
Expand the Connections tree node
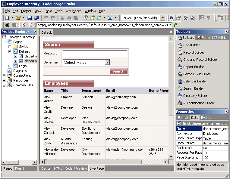(x=4, y=76)
